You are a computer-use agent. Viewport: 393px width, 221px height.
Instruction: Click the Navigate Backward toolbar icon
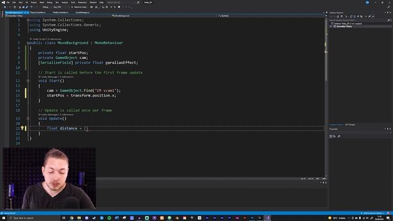[5, 7]
